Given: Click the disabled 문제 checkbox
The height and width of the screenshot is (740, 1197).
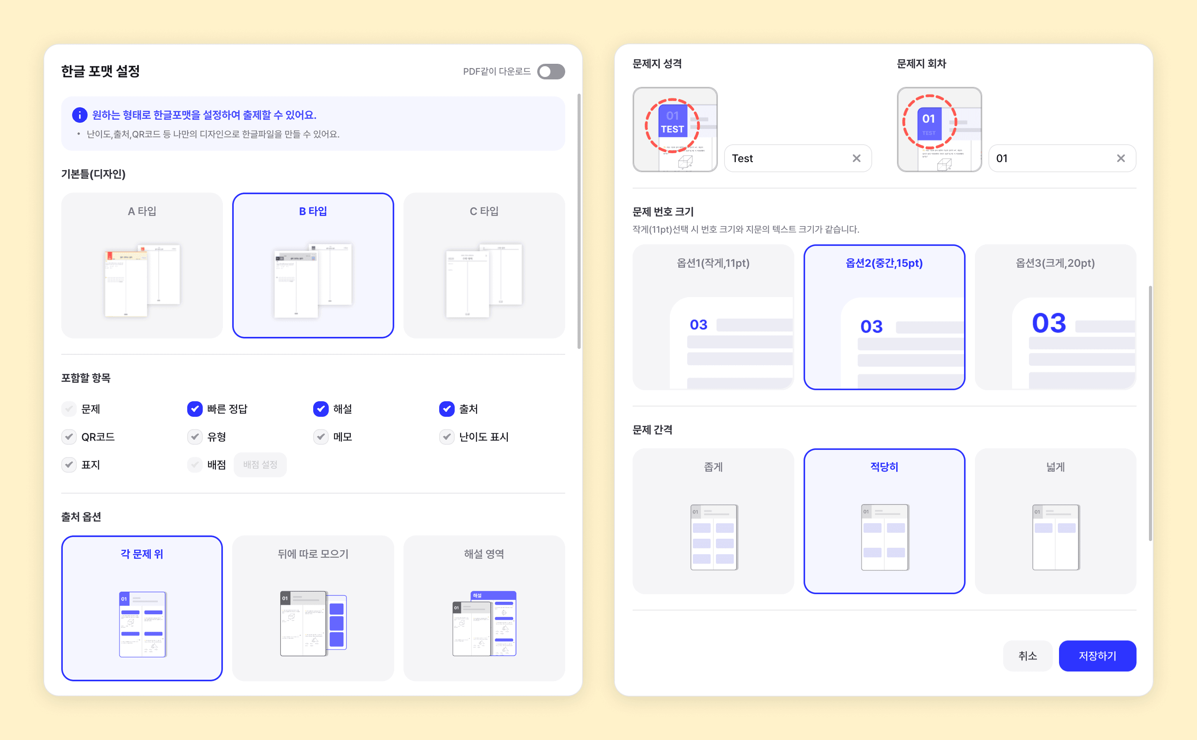Looking at the screenshot, I should pyautogui.click(x=69, y=409).
